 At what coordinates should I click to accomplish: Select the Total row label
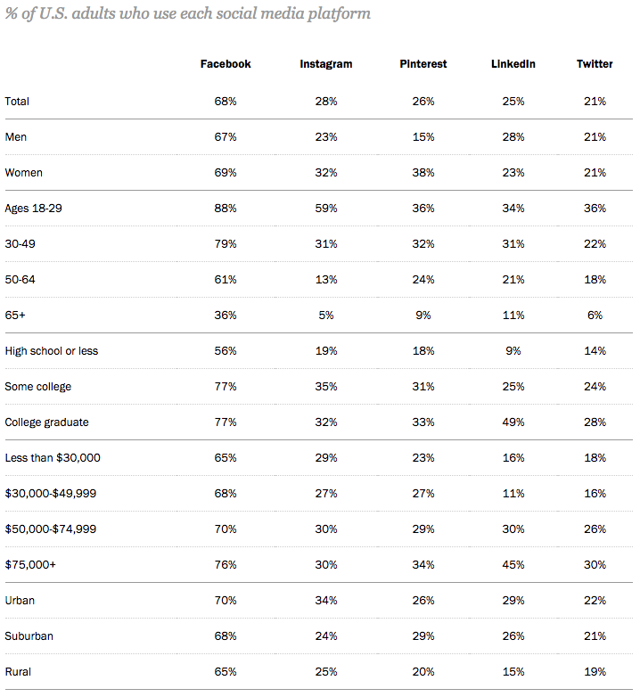[x=17, y=102]
